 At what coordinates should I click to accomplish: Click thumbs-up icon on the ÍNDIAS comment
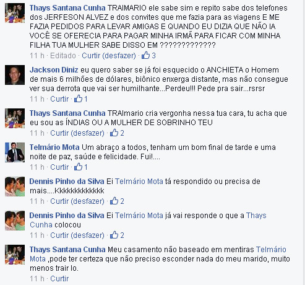pyautogui.click(x=114, y=133)
